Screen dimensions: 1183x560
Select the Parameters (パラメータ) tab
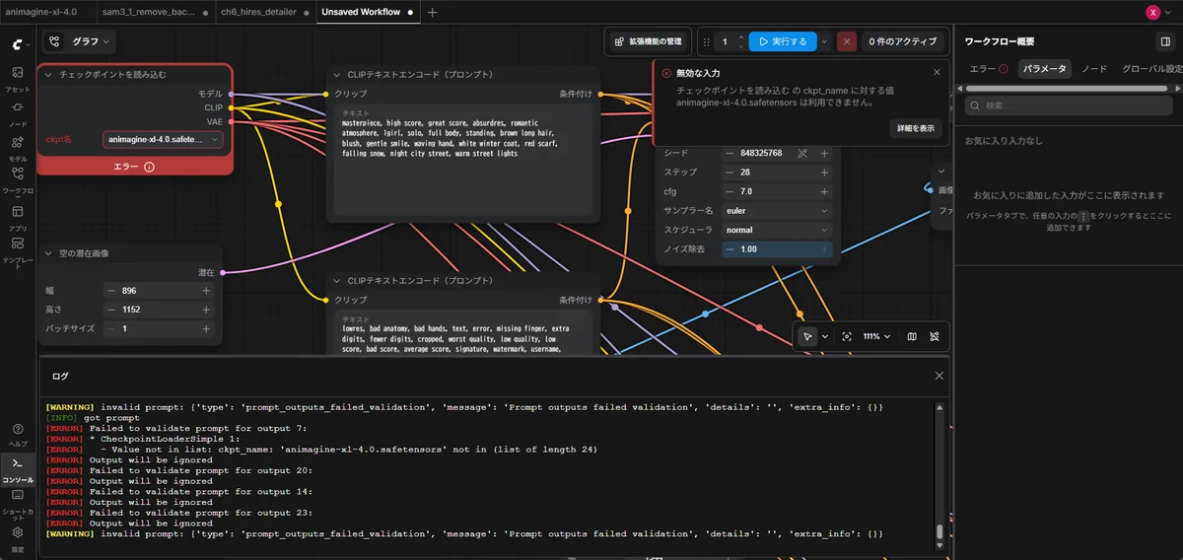(1044, 69)
